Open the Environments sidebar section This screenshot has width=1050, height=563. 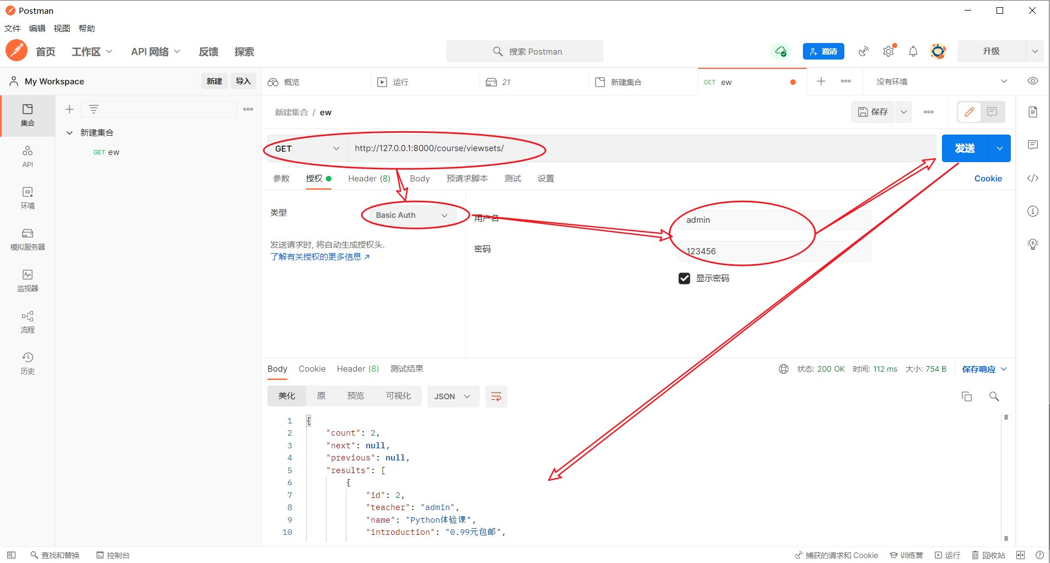click(28, 198)
